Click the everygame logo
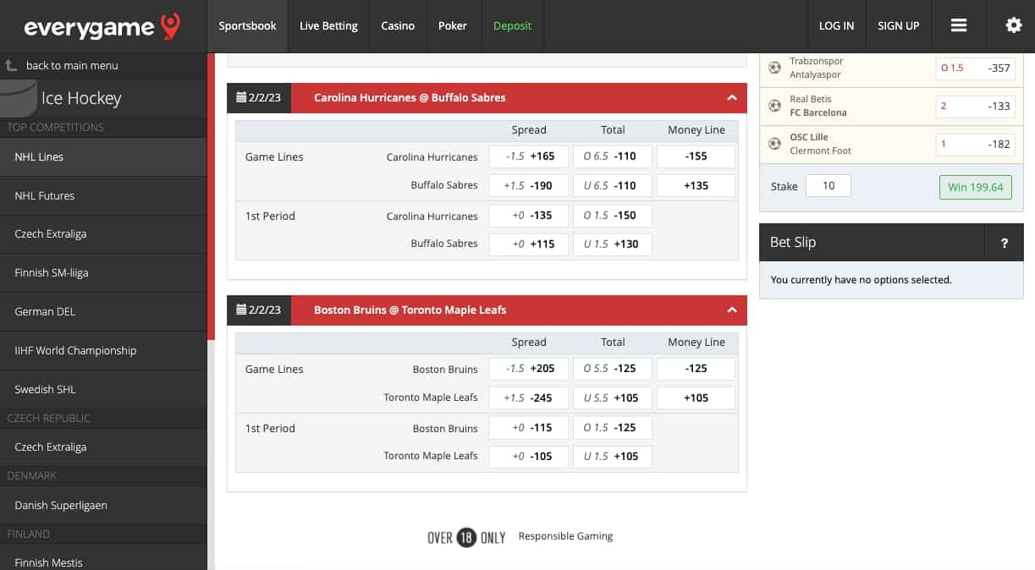 click(x=102, y=27)
